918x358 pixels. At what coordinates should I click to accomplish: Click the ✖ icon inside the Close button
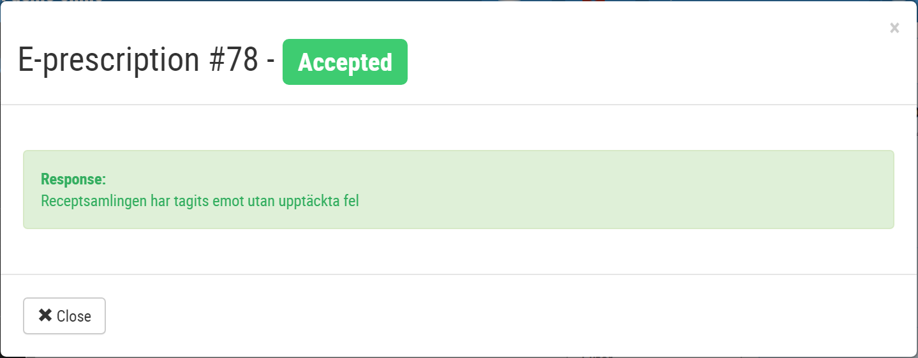tap(45, 315)
